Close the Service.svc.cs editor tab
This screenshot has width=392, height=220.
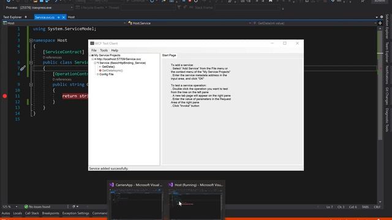pos(64,17)
